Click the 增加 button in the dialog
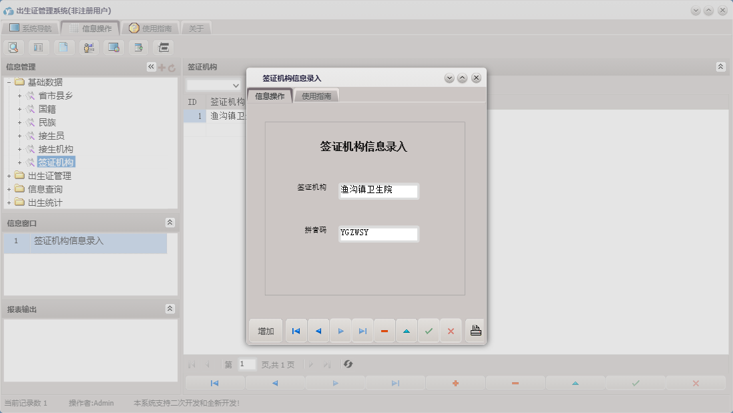 tap(266, 330)
